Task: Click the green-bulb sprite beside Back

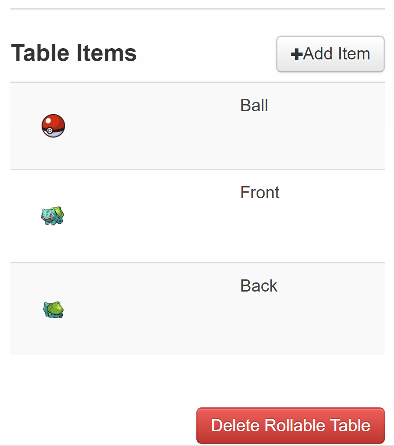Action: [x=53, y=309]
